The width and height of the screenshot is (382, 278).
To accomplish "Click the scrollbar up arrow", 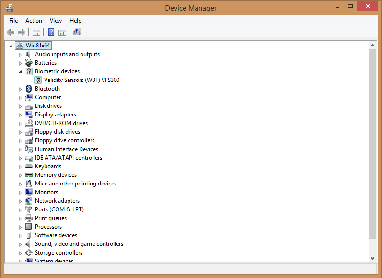I will 372,46.
